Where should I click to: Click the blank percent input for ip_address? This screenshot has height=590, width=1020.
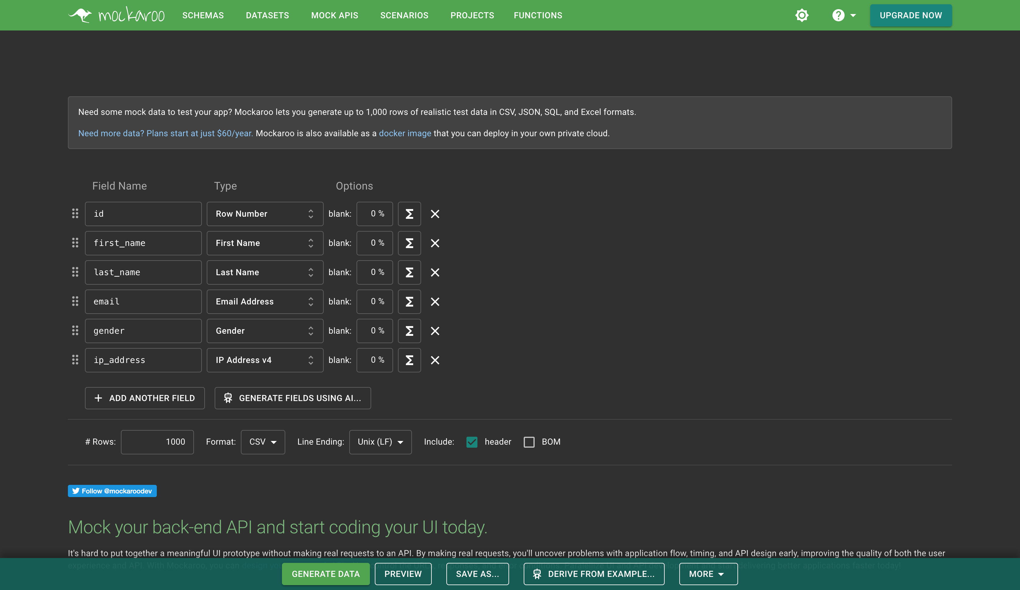coord(375,360)
